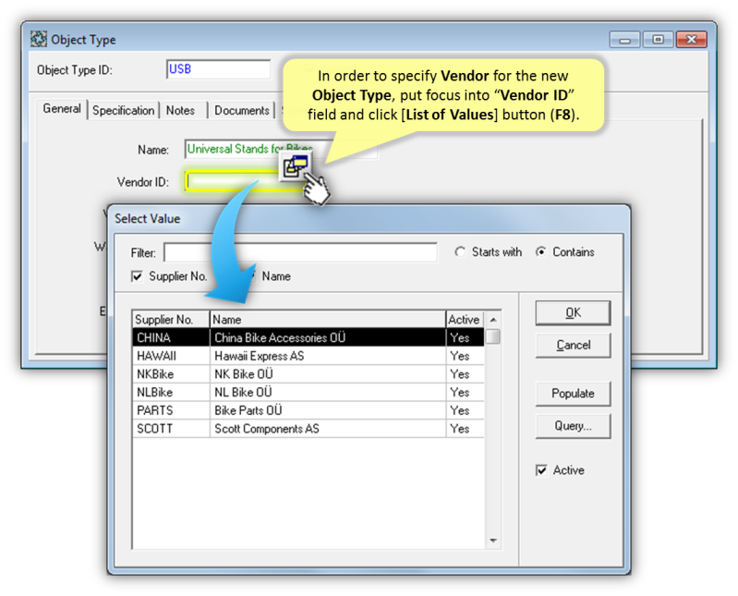Click the NK Bike OÜ name cell

pos(328,374)
